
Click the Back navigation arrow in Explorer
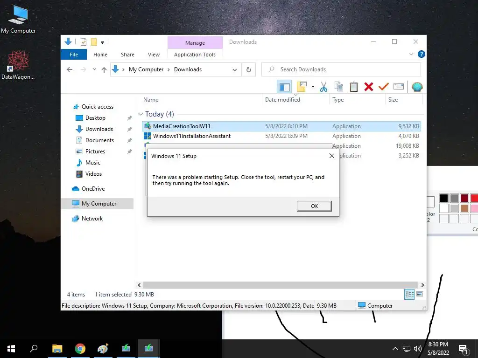coord(70,70)
